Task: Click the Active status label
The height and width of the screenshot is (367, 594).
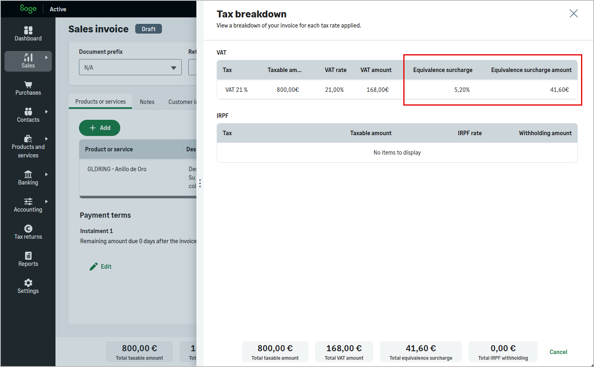Action: pos(58,9)
